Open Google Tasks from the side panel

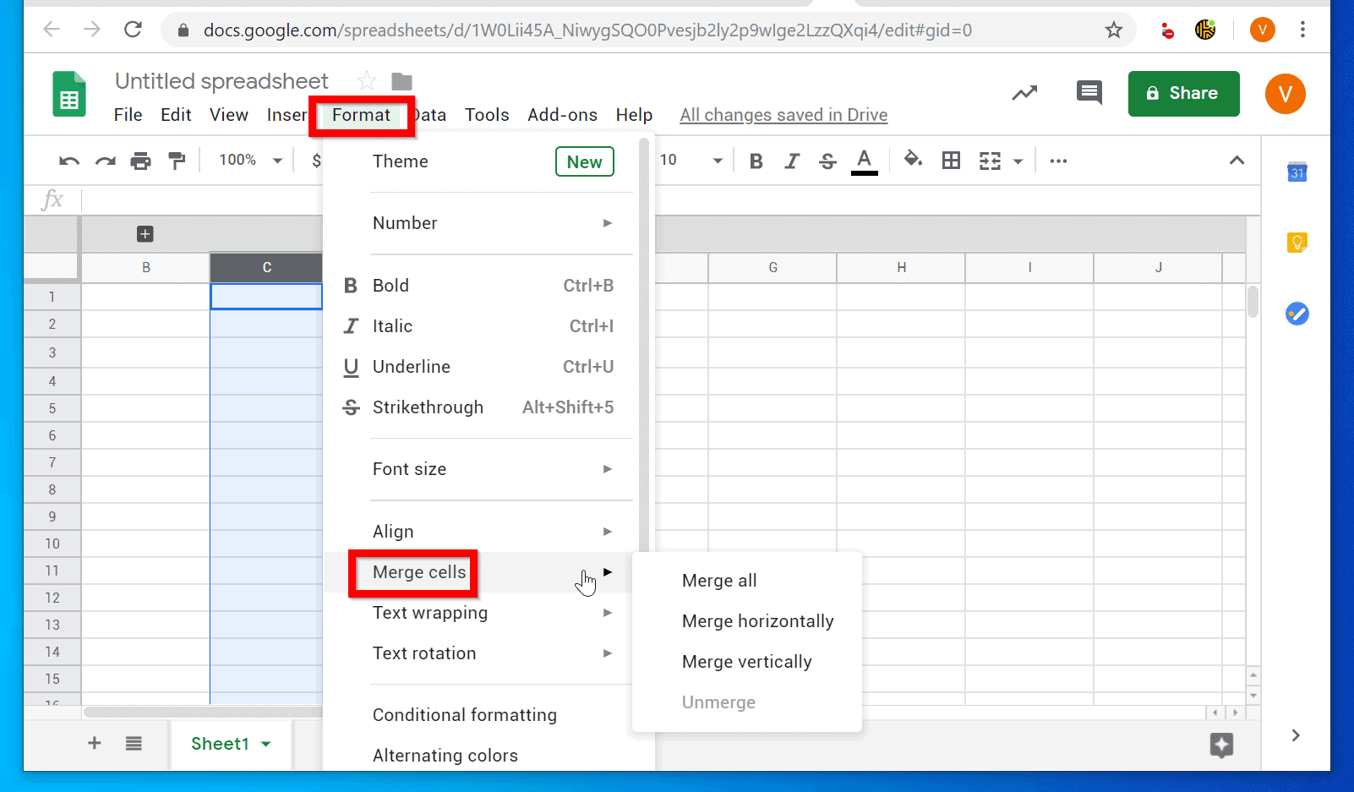[1297, 314]
